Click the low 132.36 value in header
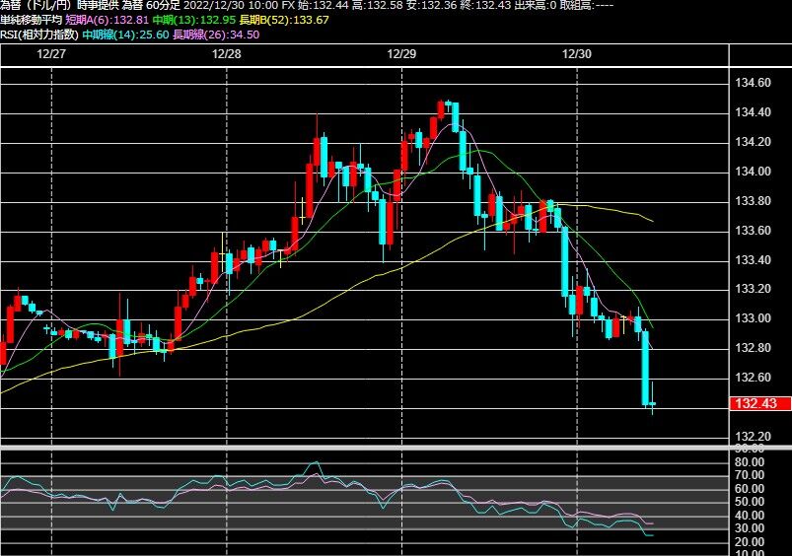 [x=434, y=6]
